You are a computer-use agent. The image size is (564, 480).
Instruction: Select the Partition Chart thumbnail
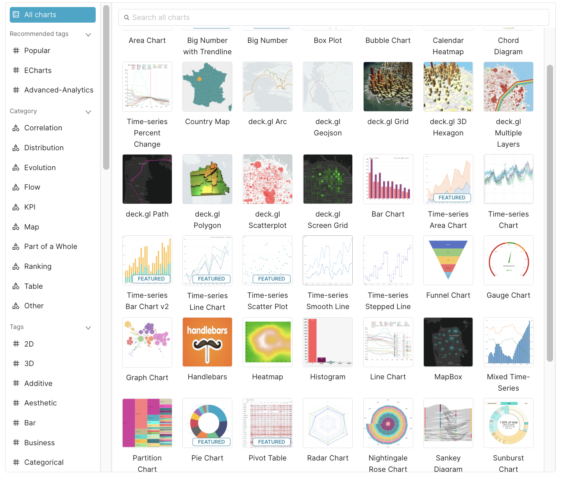click(147, 423)
